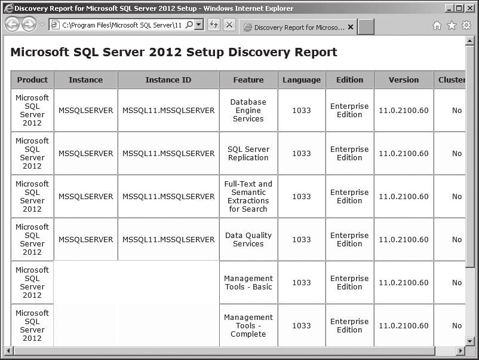The width and height of the screenshot is (479, 360).
Task: Click the Management Tools - Complete cell
Action: (x=248, y=325)
